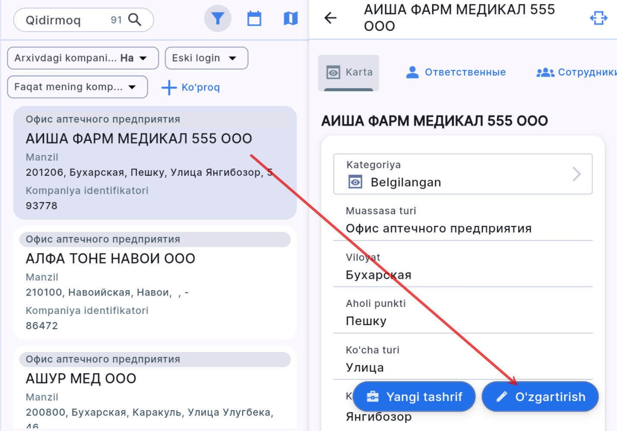Screen dimensions: 617x431
Task: Click the person icon next to Ответственные
Action: click(412, 72)
